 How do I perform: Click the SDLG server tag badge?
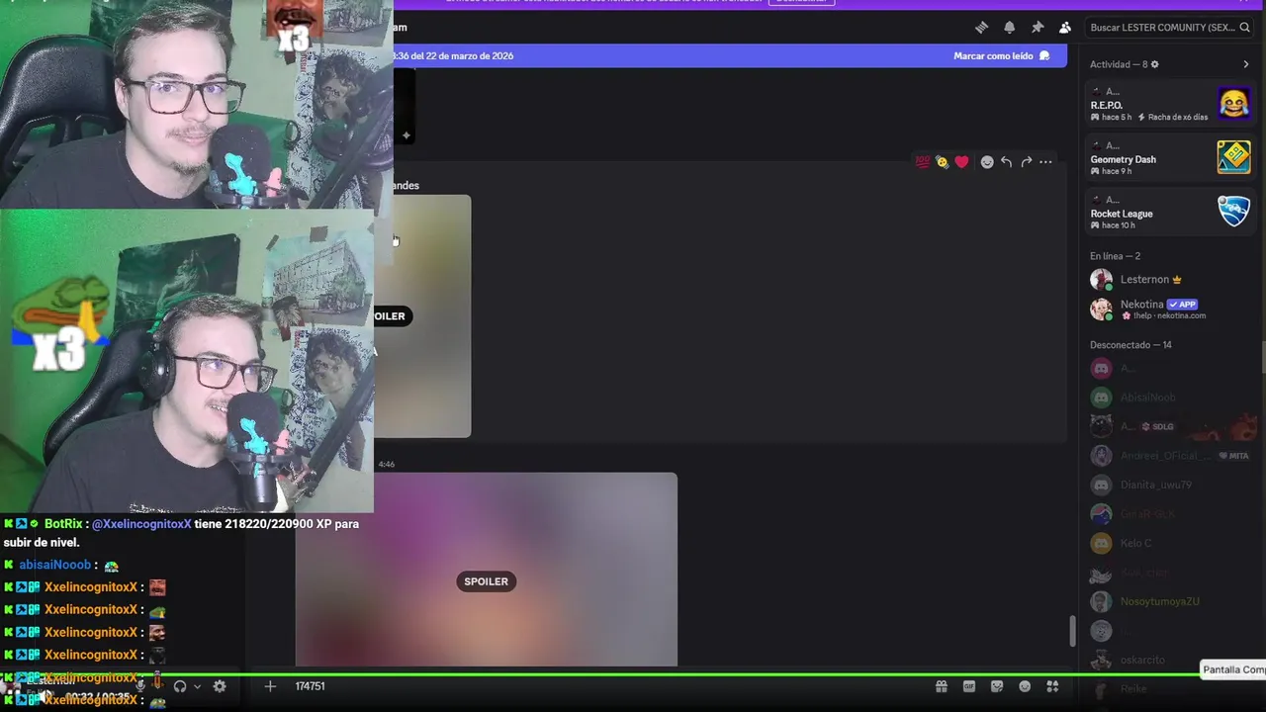coord(1158,427)
